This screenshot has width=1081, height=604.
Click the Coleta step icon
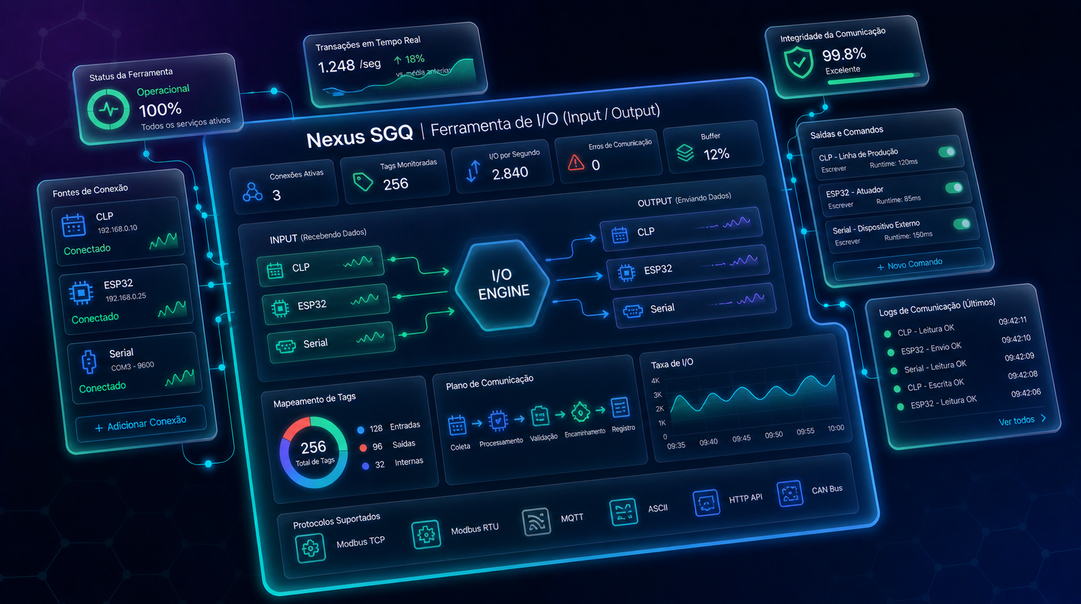(457, 425)
